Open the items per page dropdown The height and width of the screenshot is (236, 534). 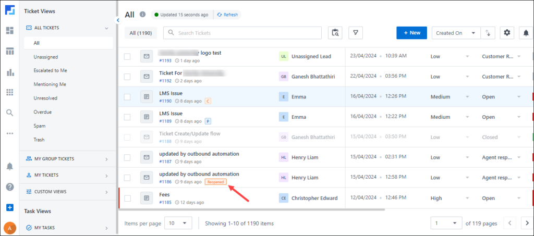click(178, 223)
